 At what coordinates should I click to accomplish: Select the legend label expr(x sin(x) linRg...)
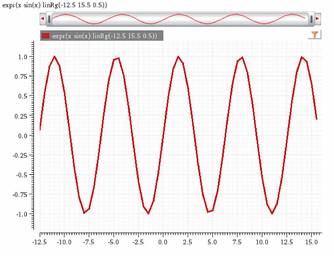pyautogui.click(x=105, y=36)
